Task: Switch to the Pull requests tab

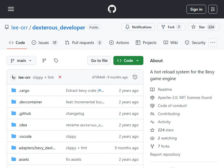Action: pyautogui.click(x=83, y=43)
